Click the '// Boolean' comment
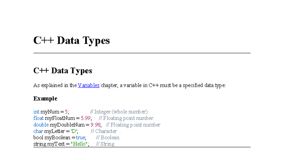284x160 pixels. [108, 138]
